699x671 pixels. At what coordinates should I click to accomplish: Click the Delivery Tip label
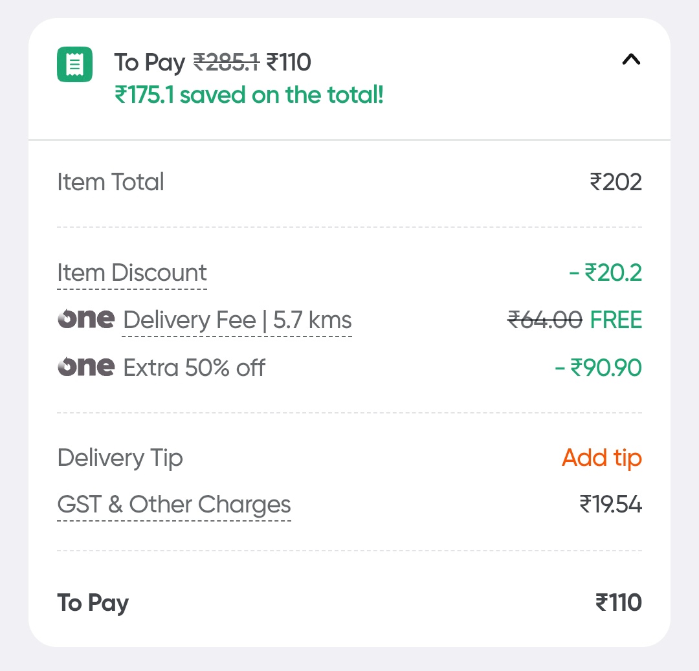click(120, 457)
